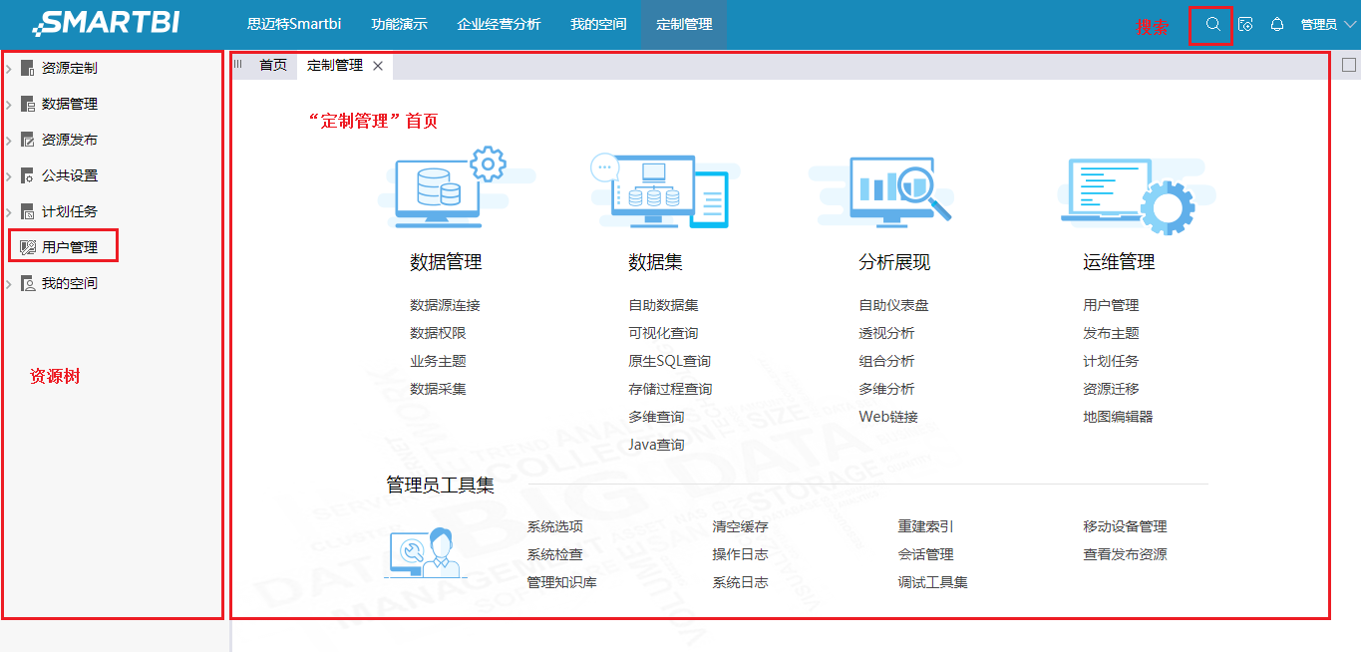
Task: Open 地图编辑器 link
Action: point(1118,417)
